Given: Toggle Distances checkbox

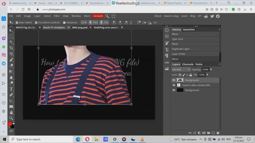Looking at the screenshot, I should pos(64,23).
